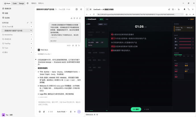Add a task to the 默认 group
This screenshot has height=117, width=196.
[31, 52]
